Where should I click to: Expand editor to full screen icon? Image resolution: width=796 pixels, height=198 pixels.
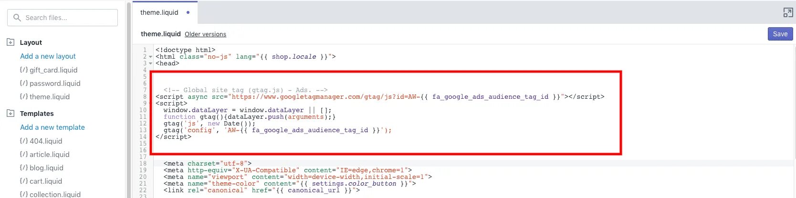click(788, 13)
